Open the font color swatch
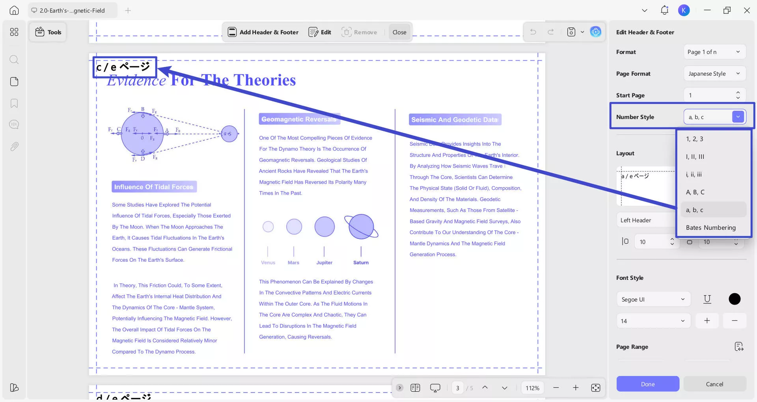Screen dimensions: 757x402 tap(734, 299)
